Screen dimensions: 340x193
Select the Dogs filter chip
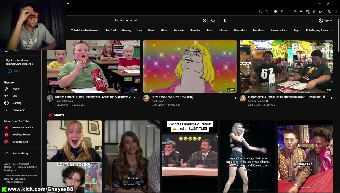tap(297, 31)
